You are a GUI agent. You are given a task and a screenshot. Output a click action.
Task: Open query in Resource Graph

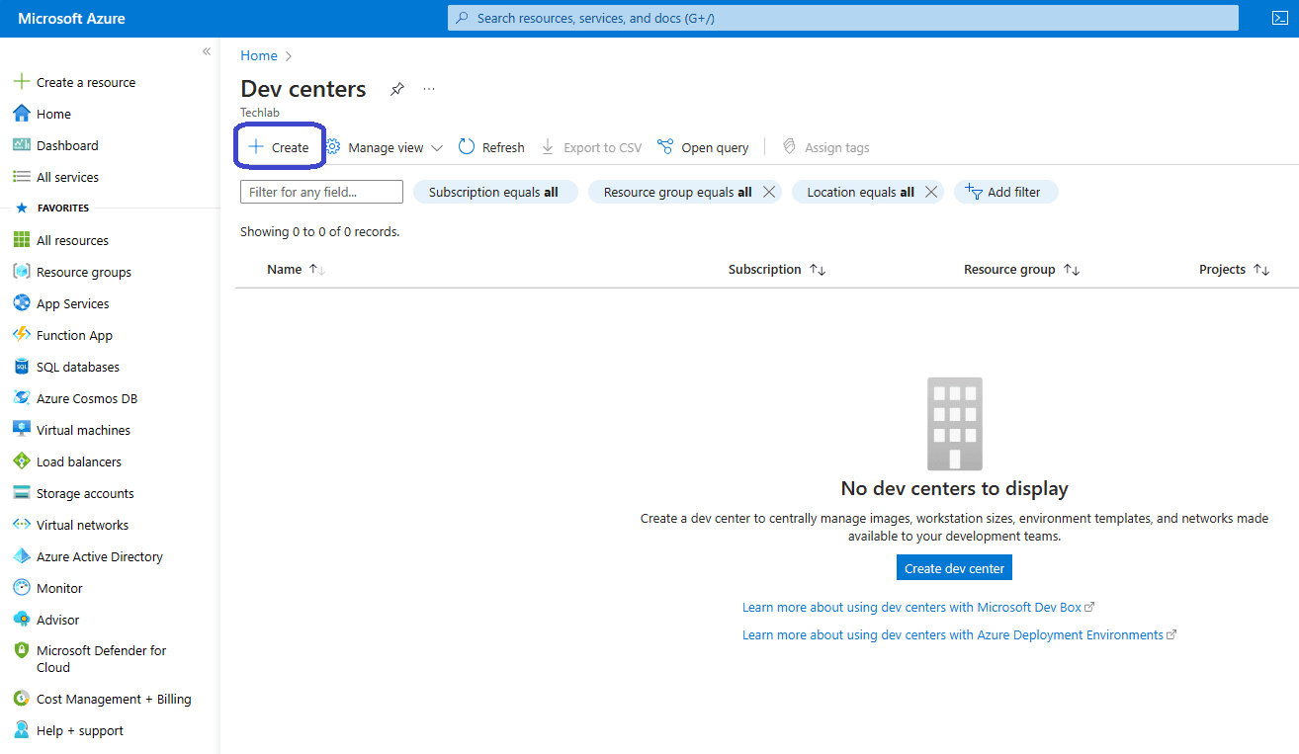pos(703,147)
